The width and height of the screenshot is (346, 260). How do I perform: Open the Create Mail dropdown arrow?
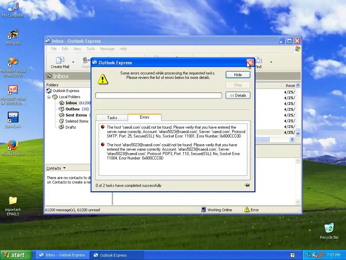pyautogui.click(x=73, y=62)
